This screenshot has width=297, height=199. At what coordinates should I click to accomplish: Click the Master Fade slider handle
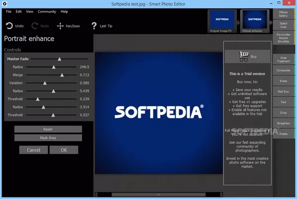tap(59, 59)
